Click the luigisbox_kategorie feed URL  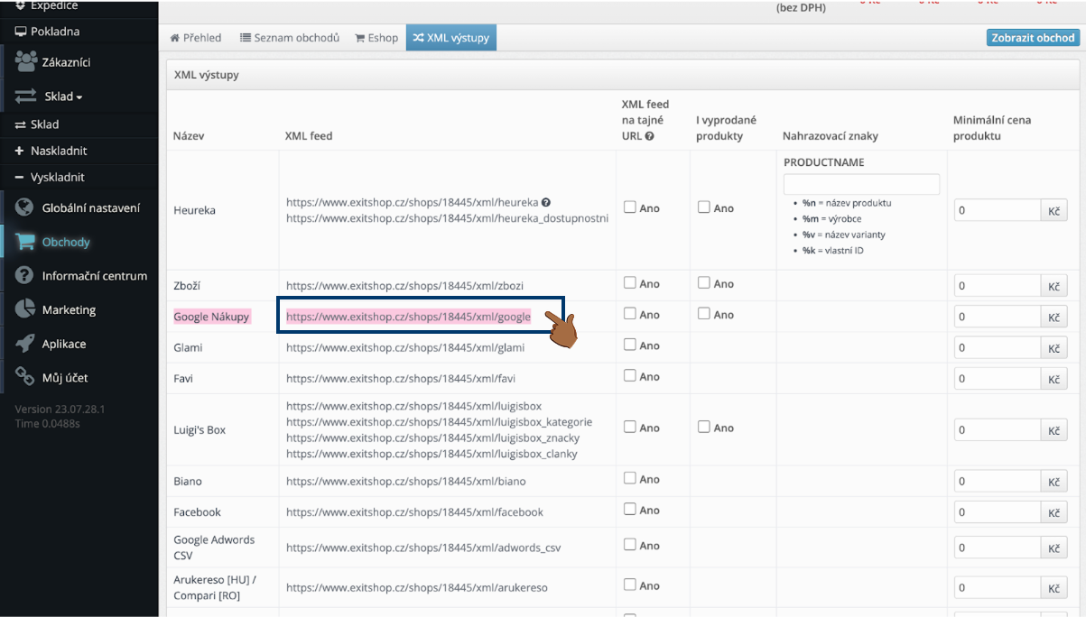pos(439,422)
